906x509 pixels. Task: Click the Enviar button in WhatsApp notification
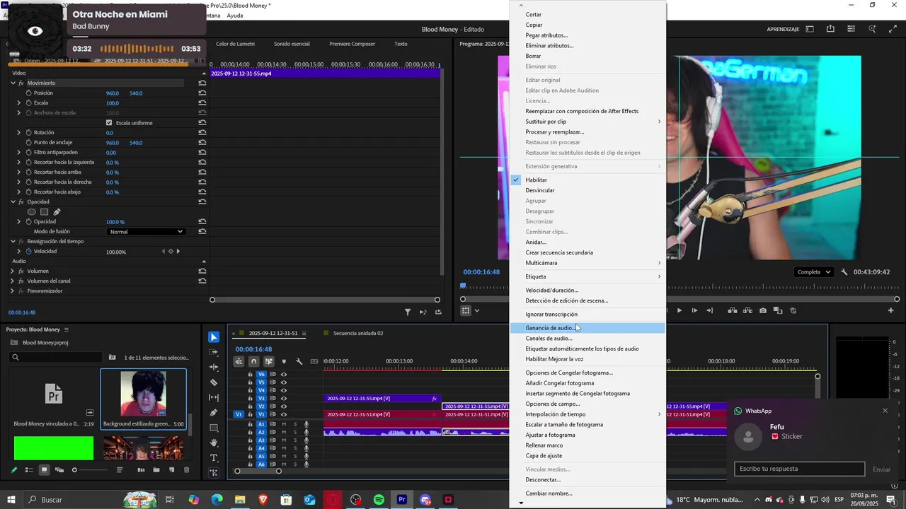point(881,469)
